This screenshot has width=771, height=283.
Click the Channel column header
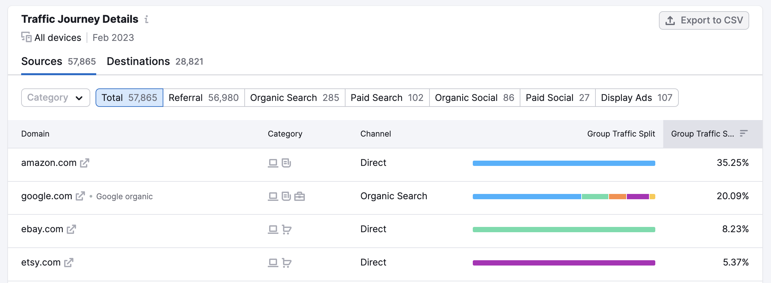[376, 134]
